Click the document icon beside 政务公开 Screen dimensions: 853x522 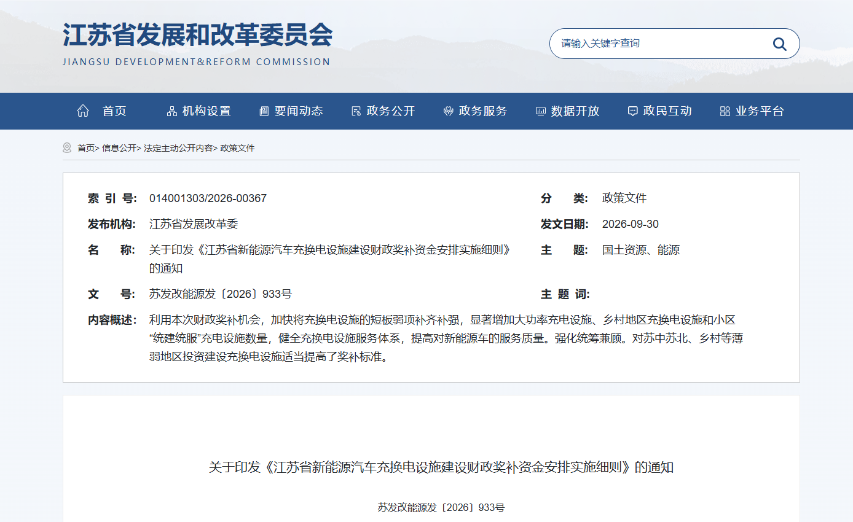356,111
